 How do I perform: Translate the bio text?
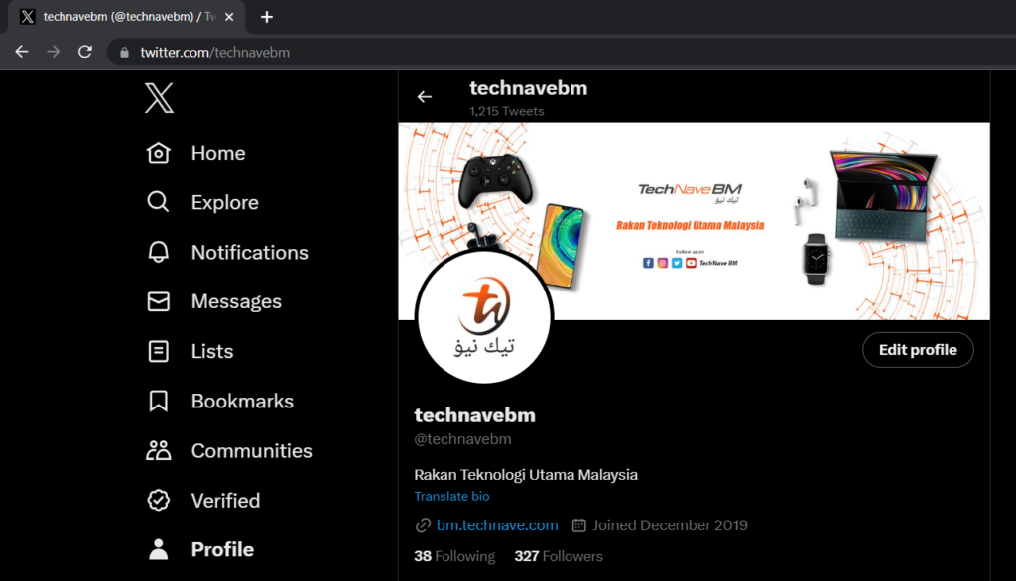pos(451,496)
